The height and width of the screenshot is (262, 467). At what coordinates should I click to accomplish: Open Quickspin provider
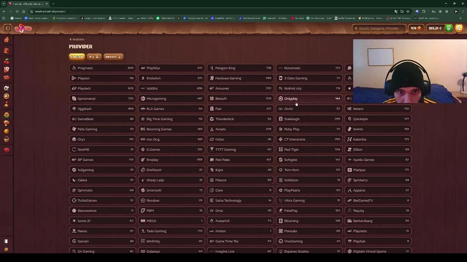378,119
